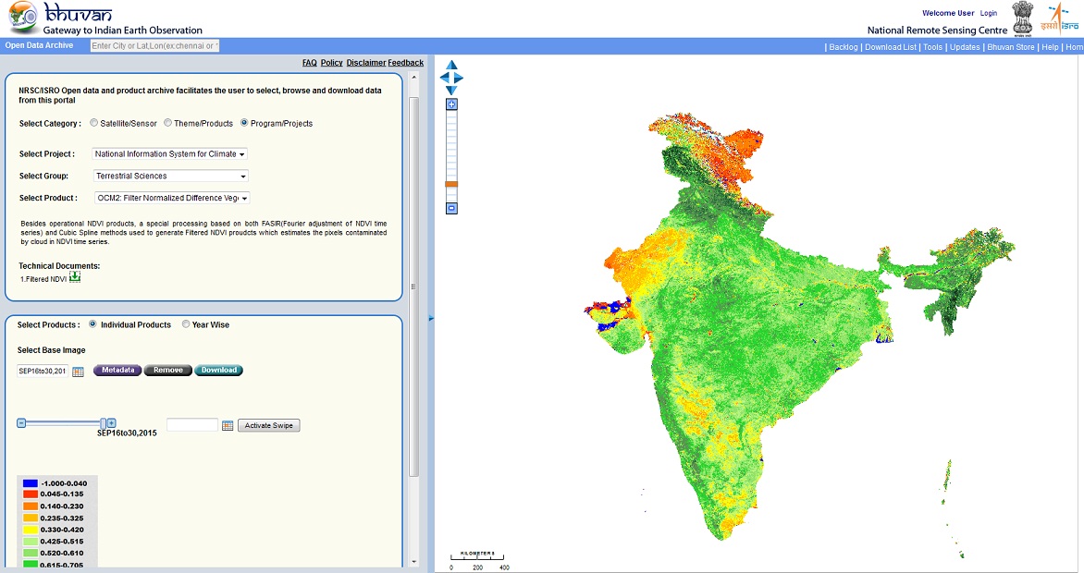Open the Download List menu item
Screen dimensions: 1084x573
point(891,47)
